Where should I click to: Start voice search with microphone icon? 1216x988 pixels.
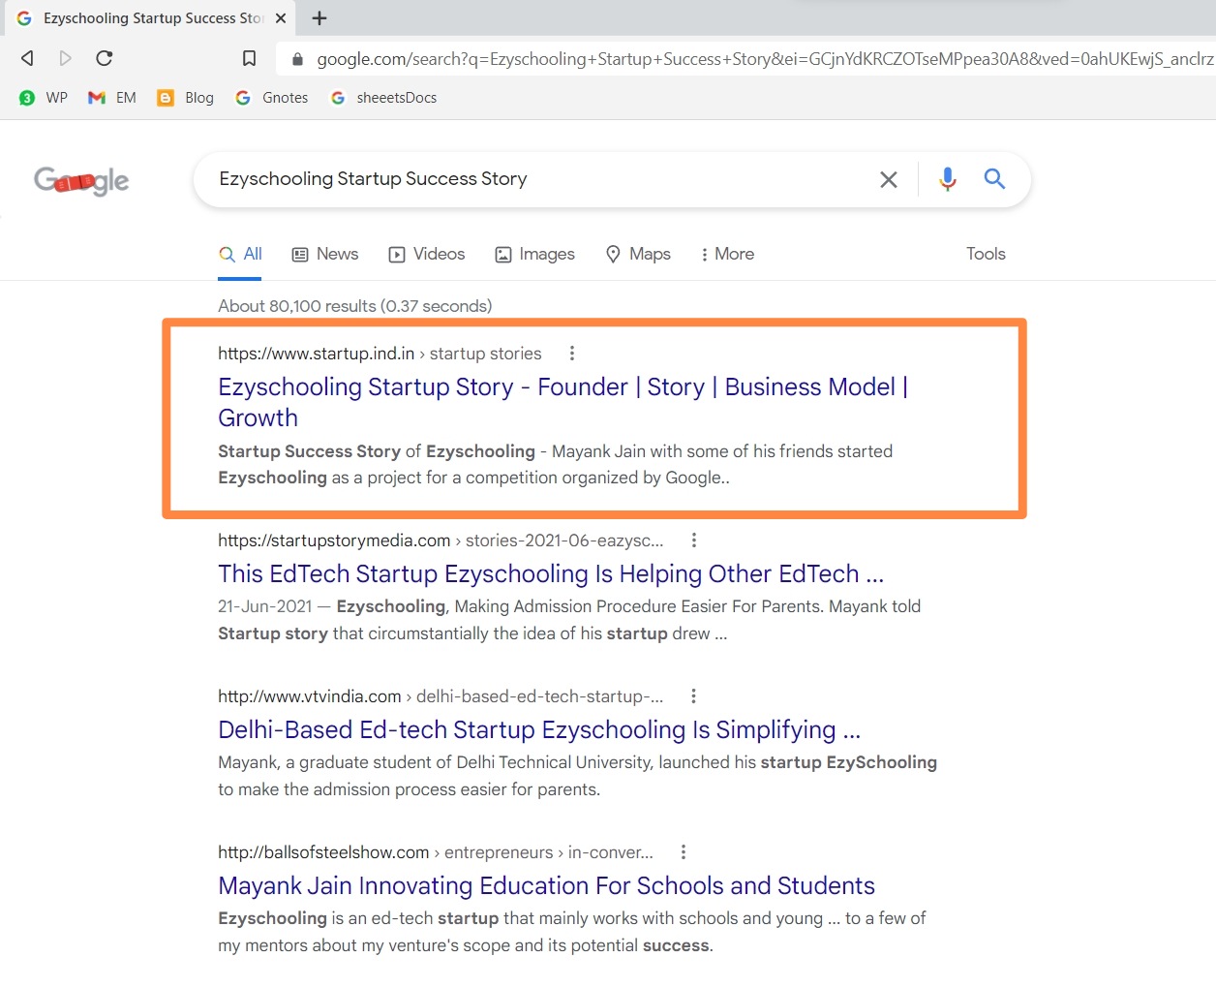coord(948,179)
